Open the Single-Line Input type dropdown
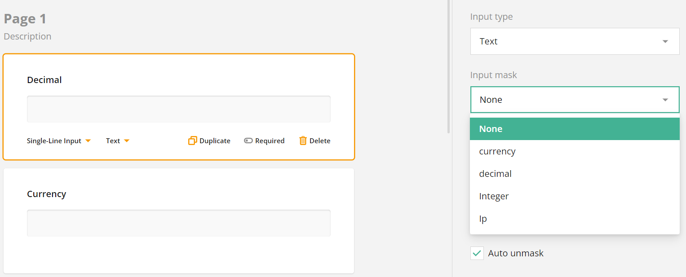Screen dimensions: 686x277 (59, 141)
